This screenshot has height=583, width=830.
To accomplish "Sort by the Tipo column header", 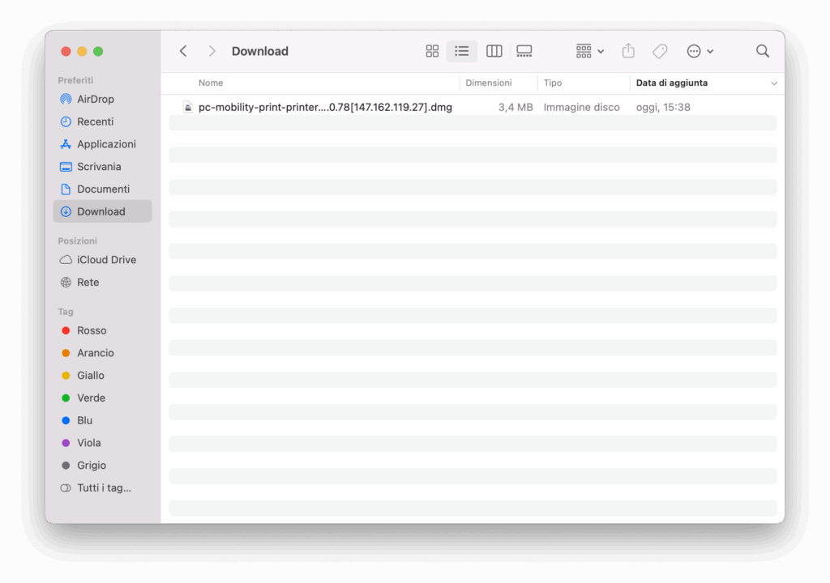I will [x=553, y=83].
